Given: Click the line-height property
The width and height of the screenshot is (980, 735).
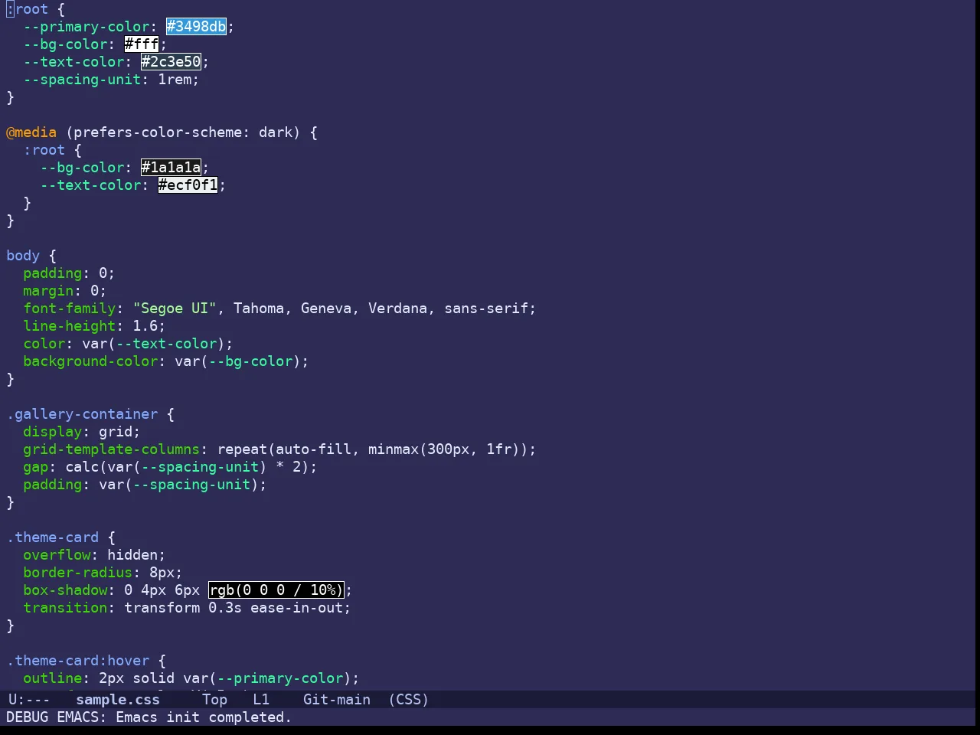Looking at the screenshot, I should coord(70,326).
